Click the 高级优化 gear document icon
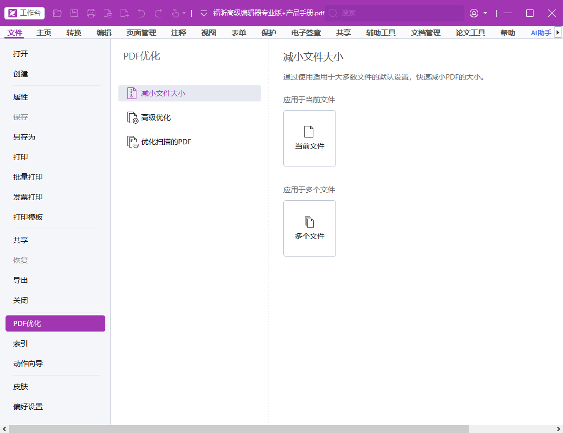This screenshot has width=563, height=433. (x=133, y=118)
